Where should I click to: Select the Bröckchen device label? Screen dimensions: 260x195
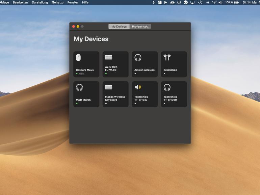click(x=170, y=70)
